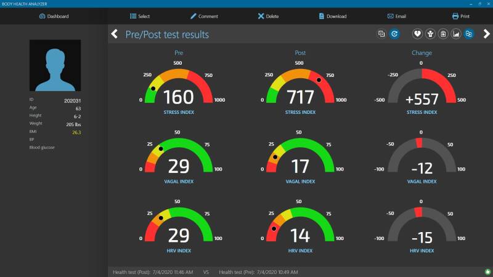Click the Post HRV Index gauge showing 14
493x277 pixels.
[300, 226]
